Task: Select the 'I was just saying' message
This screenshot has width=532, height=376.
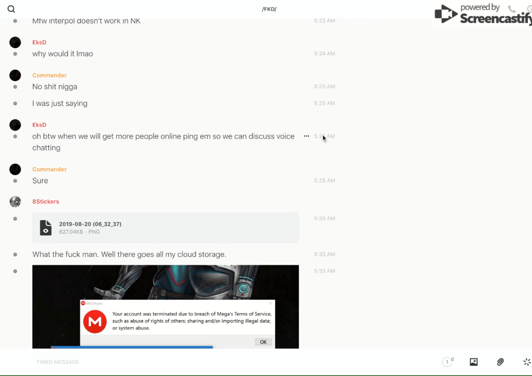Action: 60,104
